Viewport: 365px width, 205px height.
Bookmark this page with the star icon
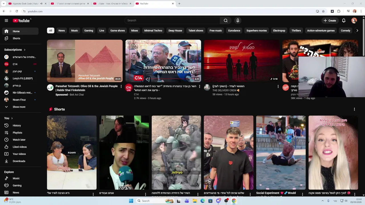pyautogui.click(x=323, y=11)
